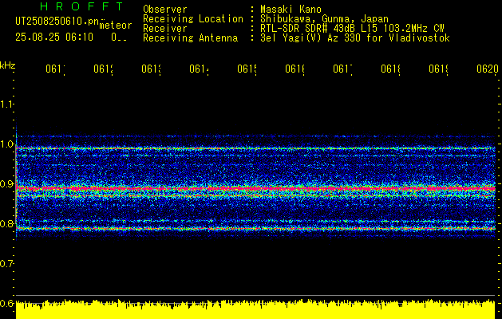Click the kHz axis unit label
502x319 pixels.
[x=8, y=65]
